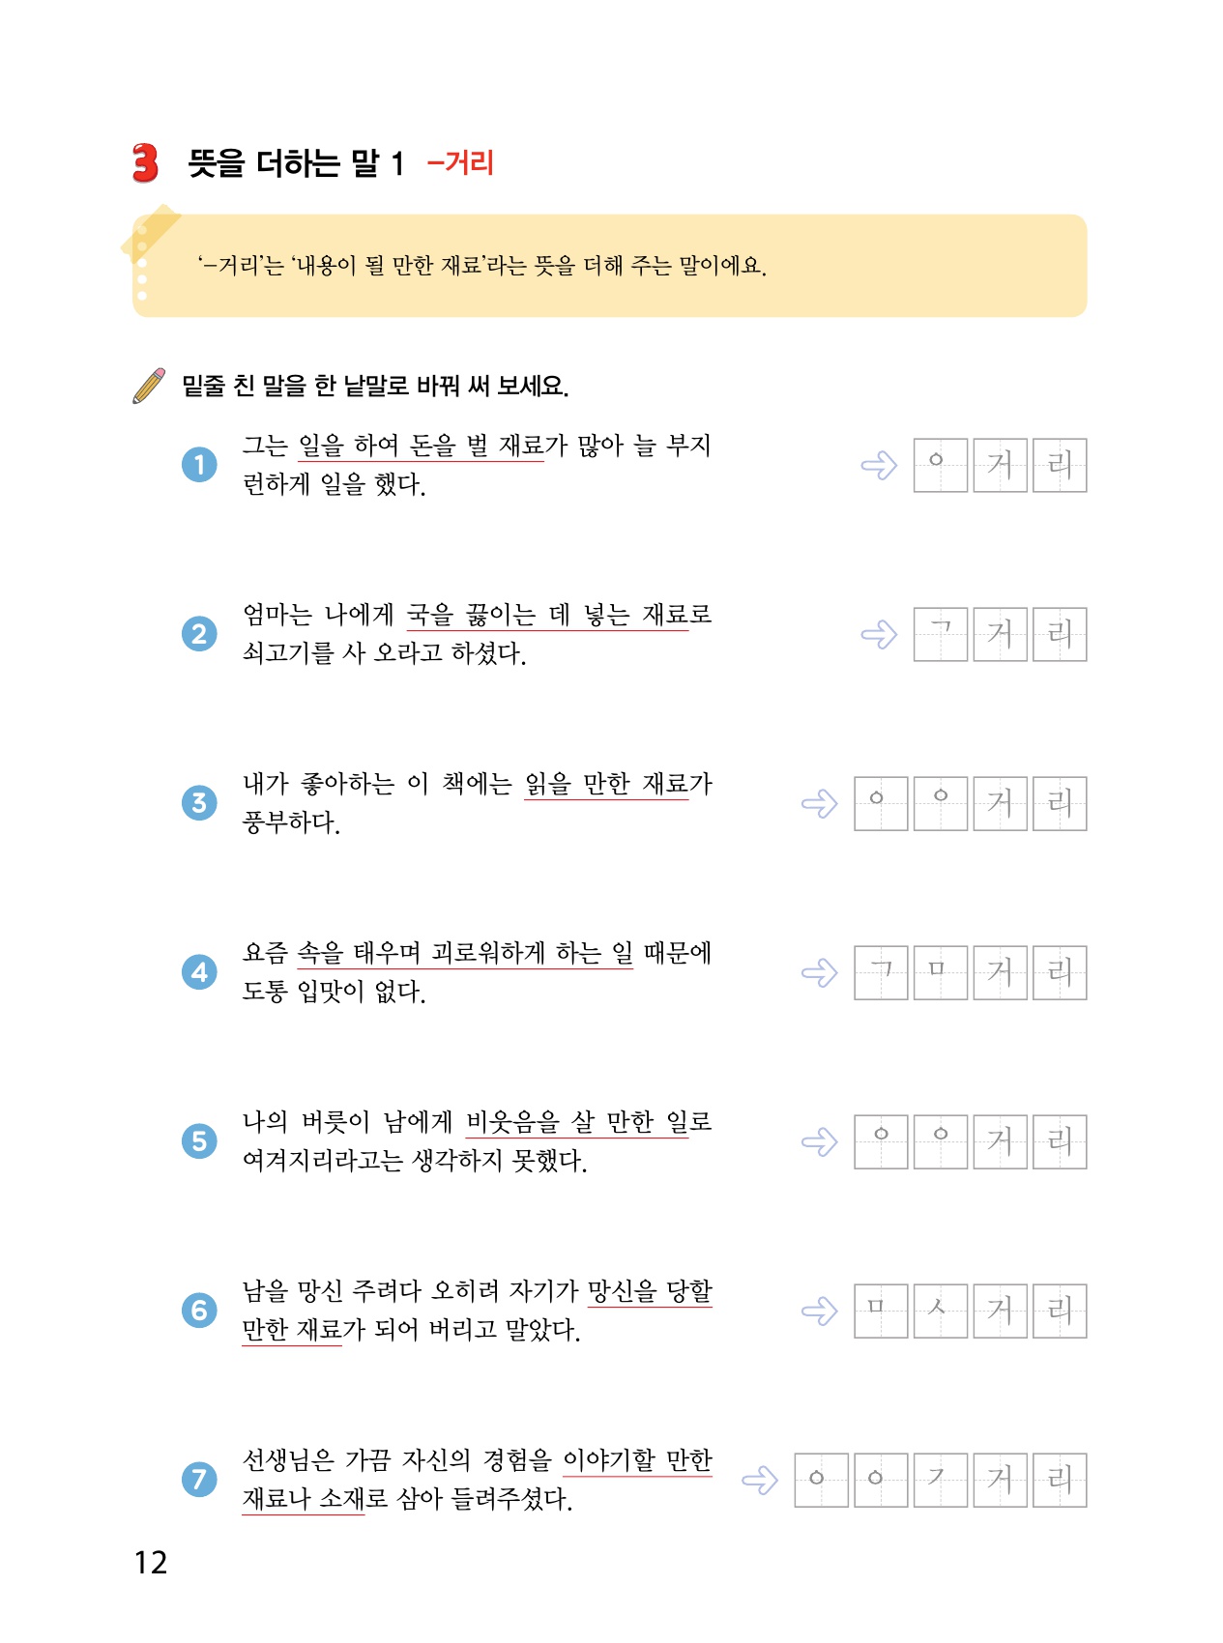Click the 'ㅇ' hint box in question 1
Screen dimensions: 1223x1643
pyautogui.click(x=940, y=466)
